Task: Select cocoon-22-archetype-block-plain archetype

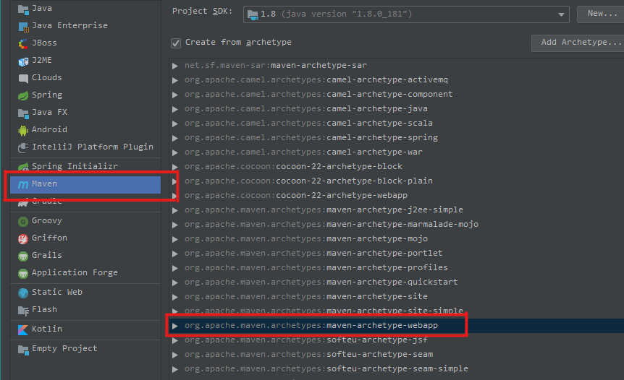Action: [308, 181]
